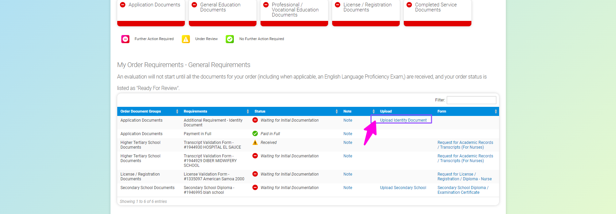Click green check icon beside Paid in Full
This screenshot has height=214, width=616.
[x=255, y=133]
